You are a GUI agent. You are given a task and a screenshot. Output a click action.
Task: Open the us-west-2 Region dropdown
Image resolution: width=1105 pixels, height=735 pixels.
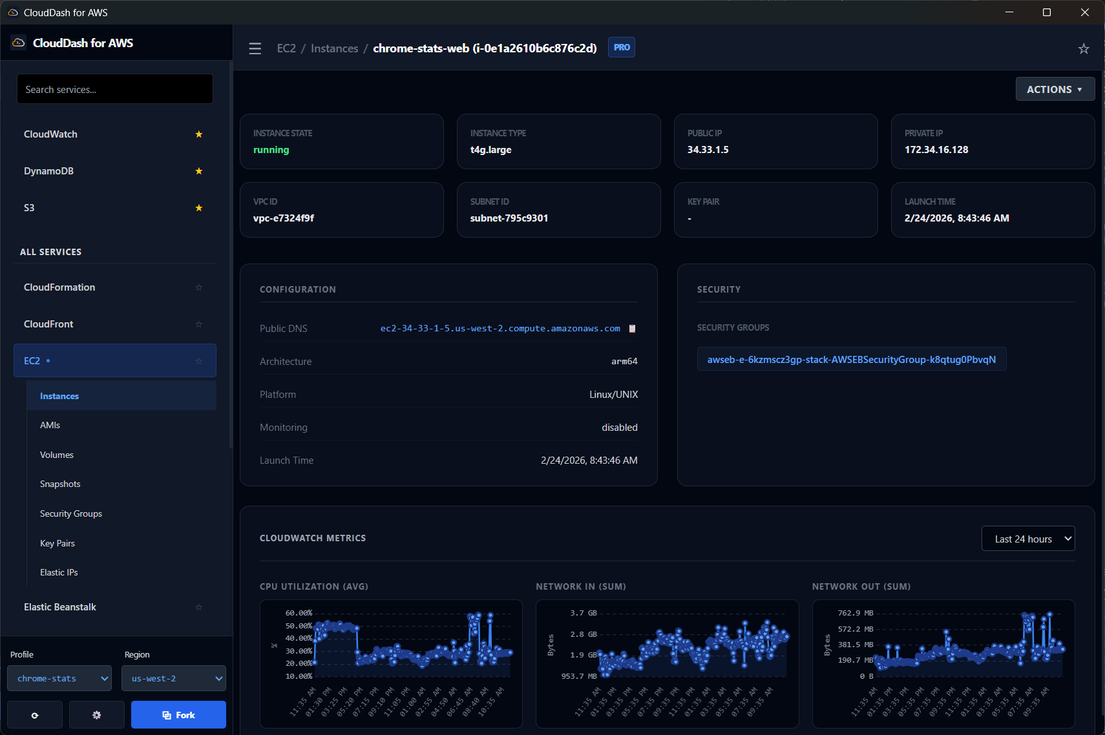(x=173, y=678)
